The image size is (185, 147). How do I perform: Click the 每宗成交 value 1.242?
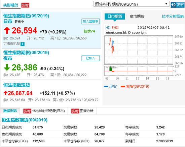160,127
